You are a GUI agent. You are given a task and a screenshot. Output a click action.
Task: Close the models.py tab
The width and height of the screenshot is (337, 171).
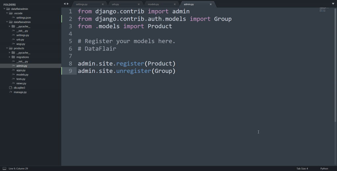pyautogui.click(x=175, y=4)
